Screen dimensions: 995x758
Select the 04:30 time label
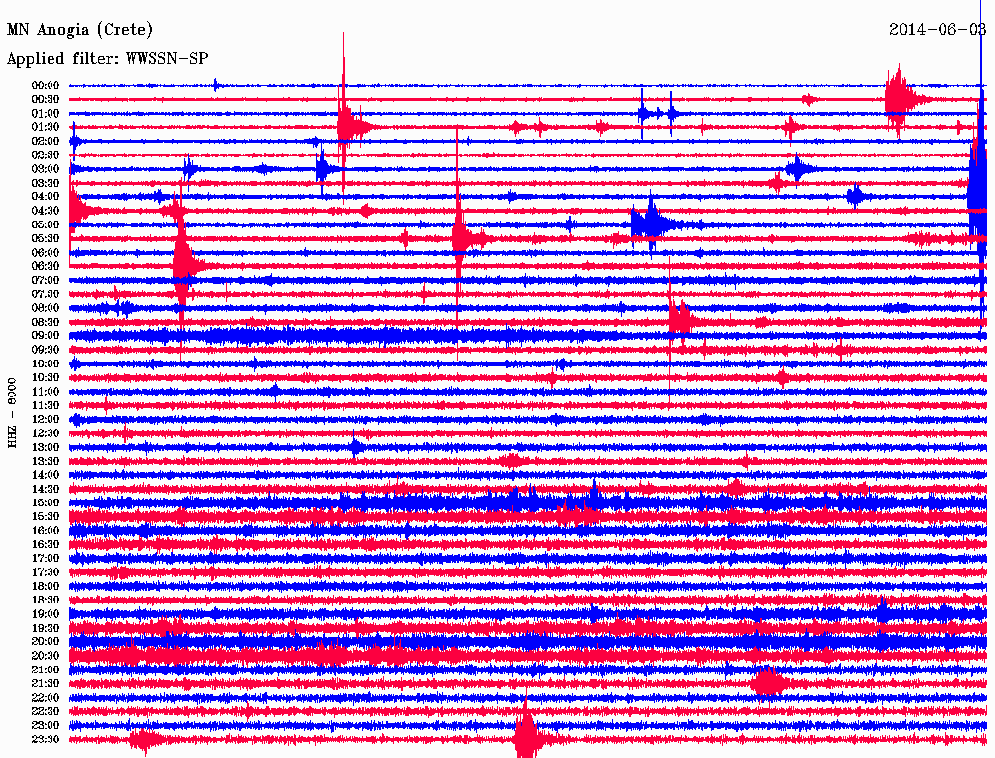pyautogui.click(x=46, y=211)
